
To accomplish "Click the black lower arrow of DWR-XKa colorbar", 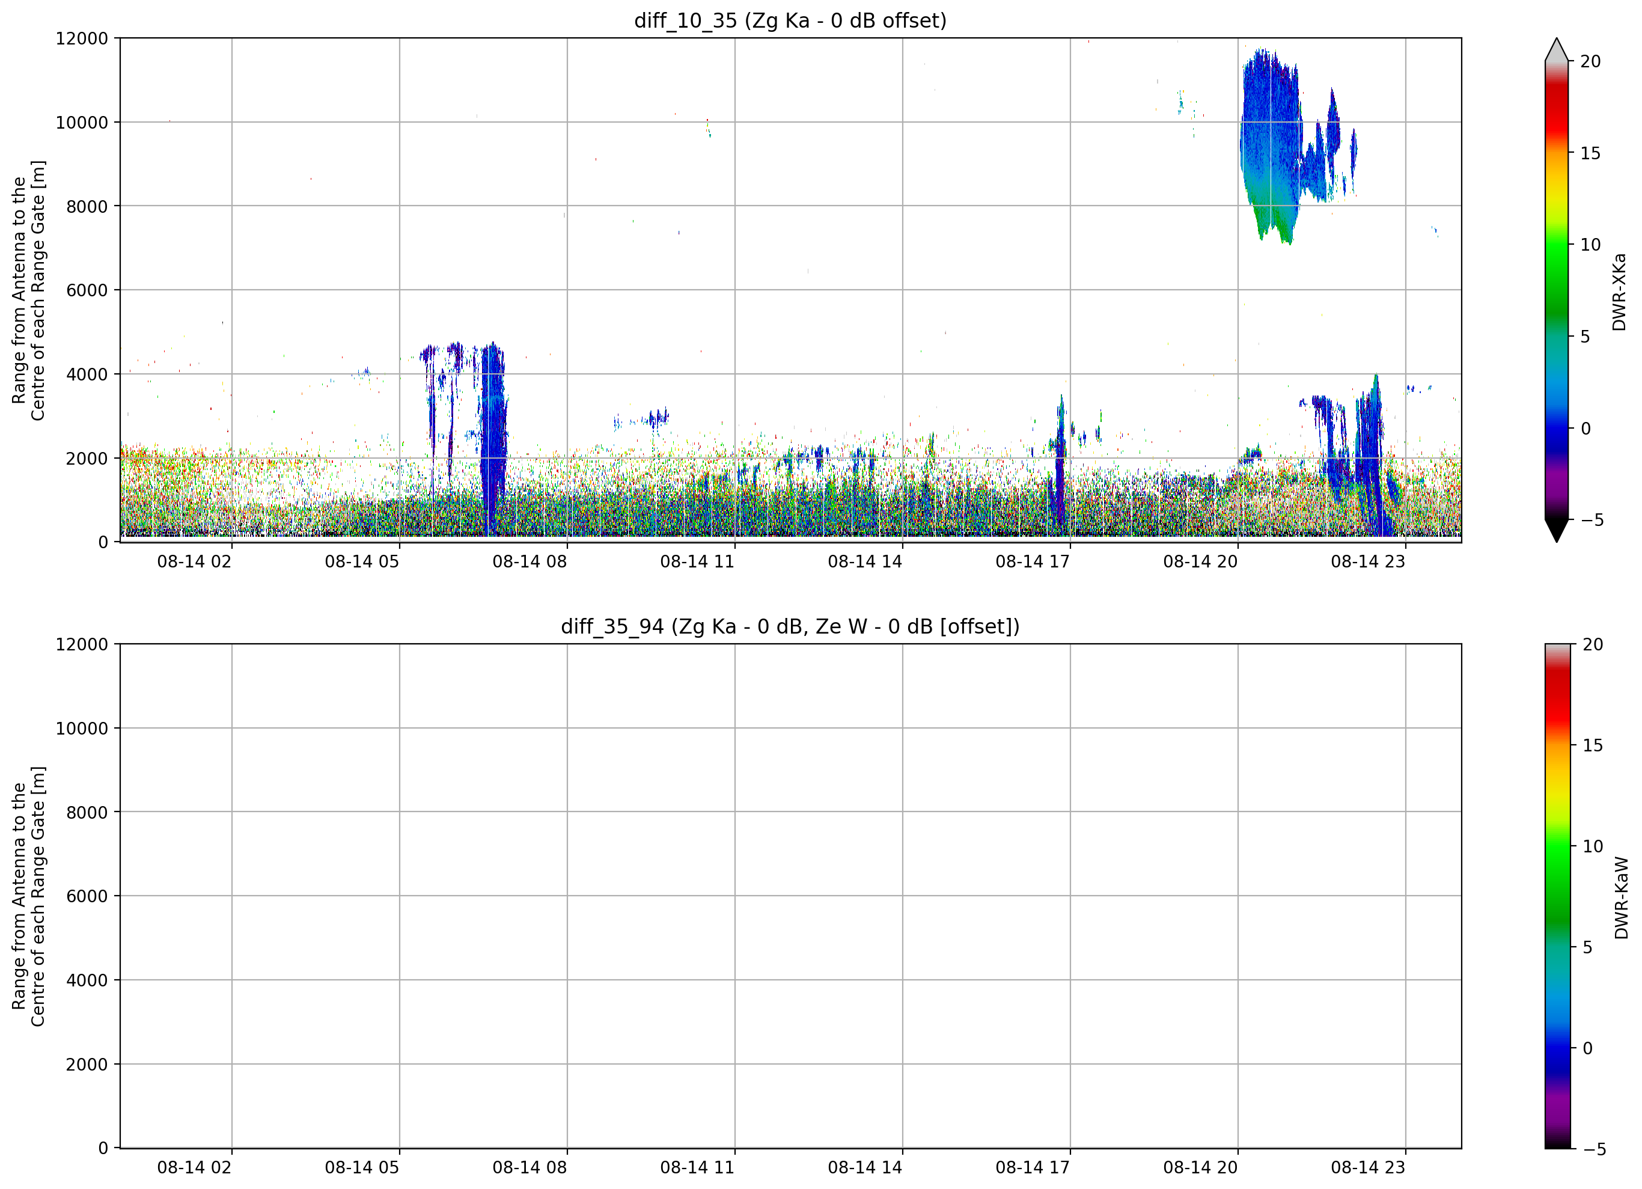I will (1557, 530).
